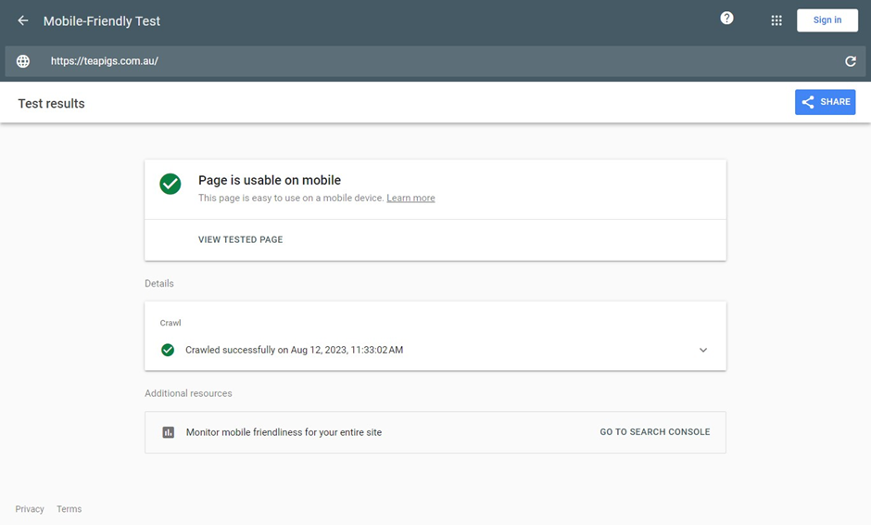Viewport: 871px width, 525px height.
Task: Open VIEW TESTED PAGE
Action: (x=241, y=239)
